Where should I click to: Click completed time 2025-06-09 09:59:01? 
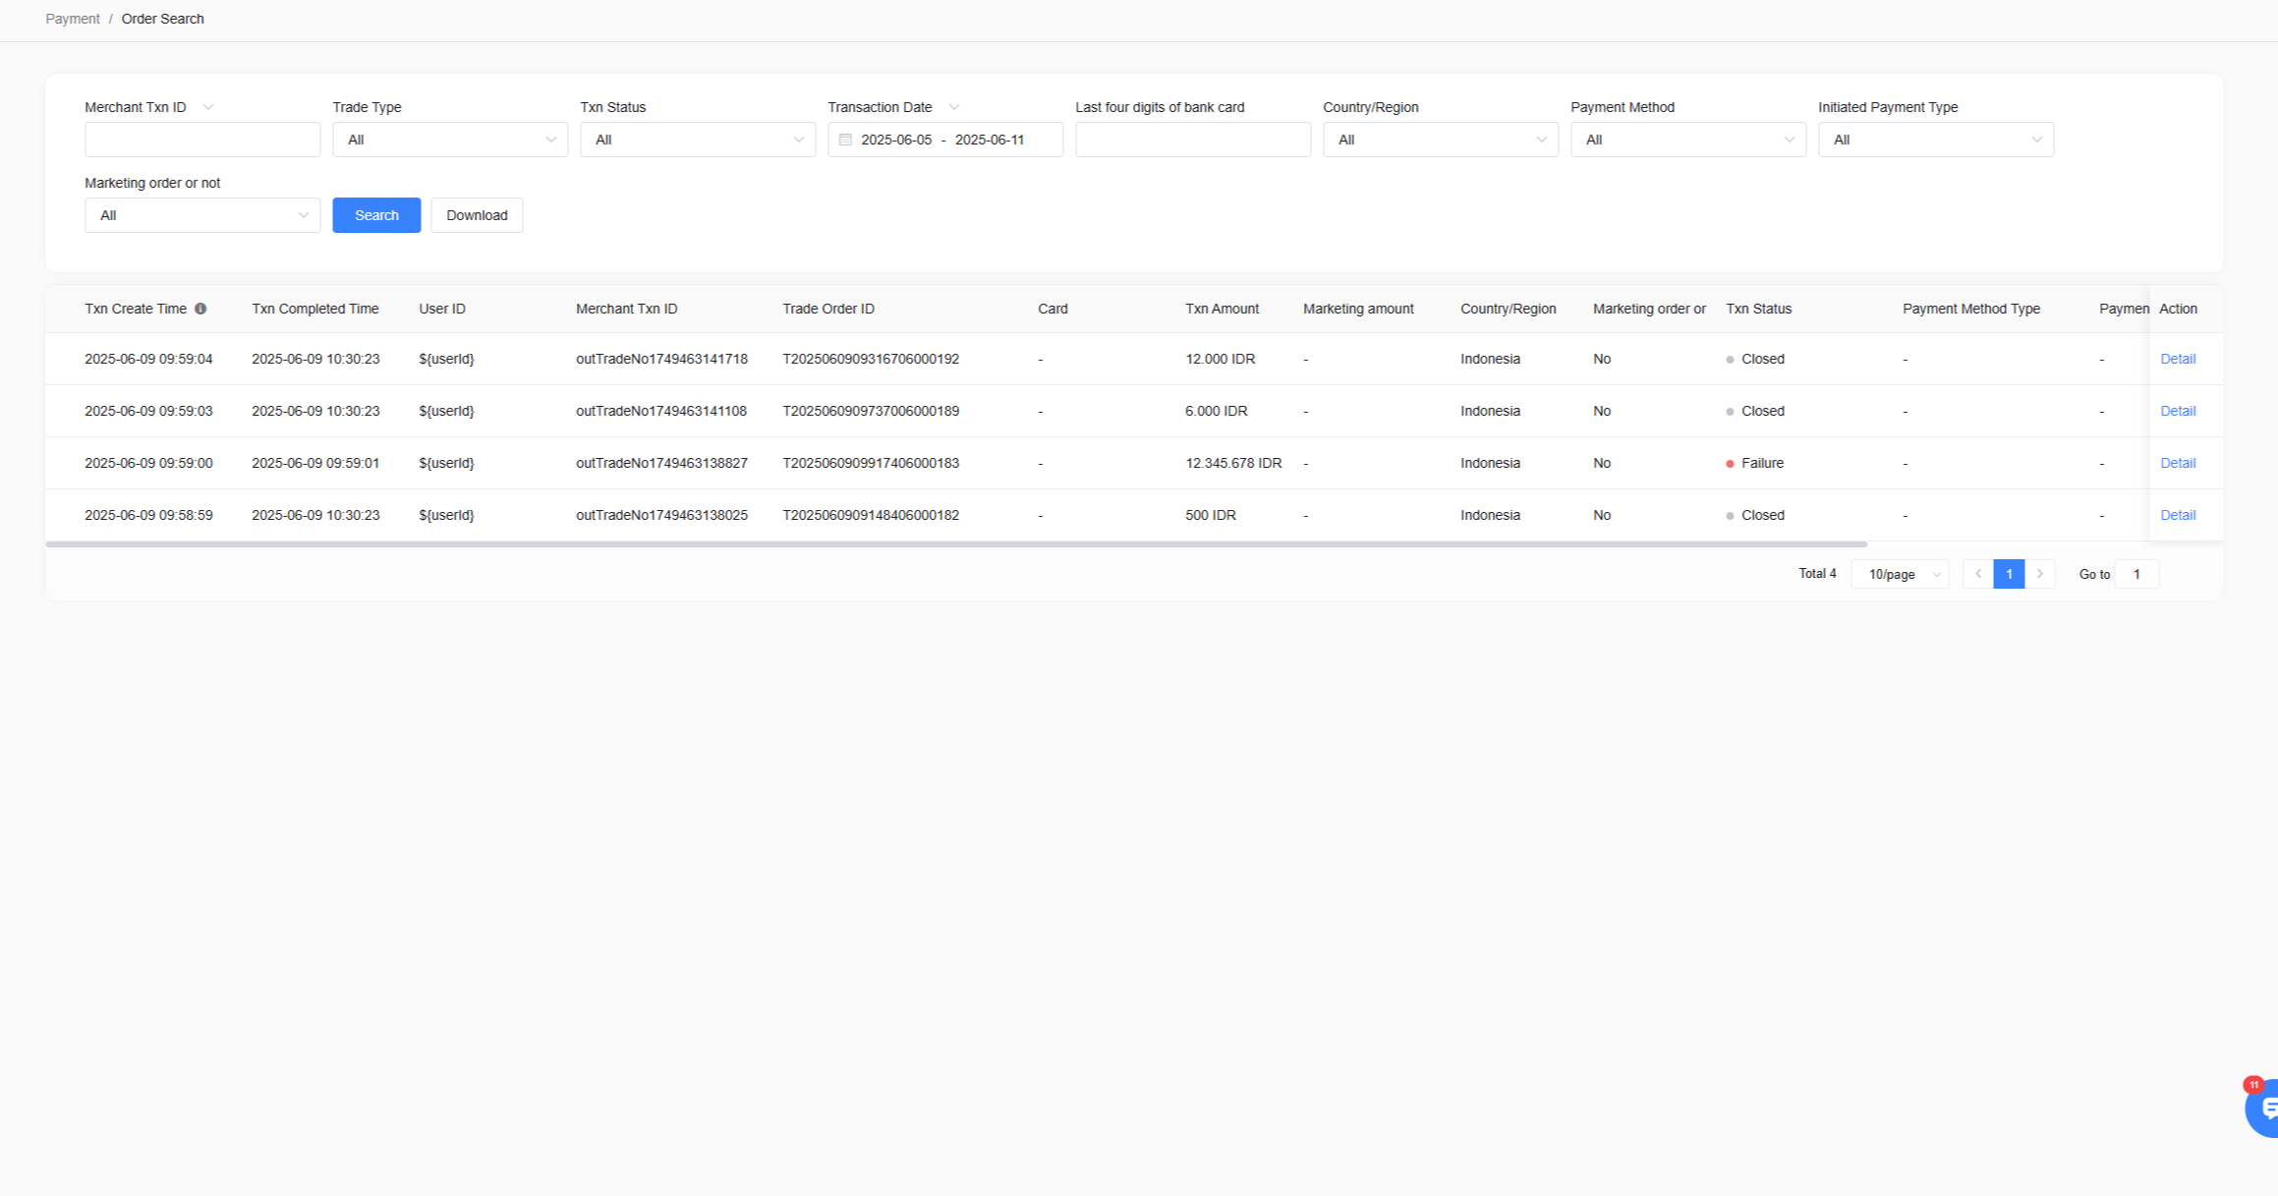point(315,463)
